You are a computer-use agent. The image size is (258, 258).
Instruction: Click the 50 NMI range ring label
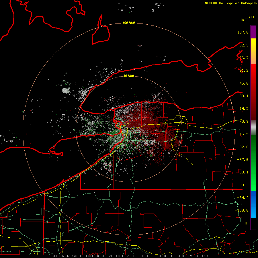click(129, 76)
